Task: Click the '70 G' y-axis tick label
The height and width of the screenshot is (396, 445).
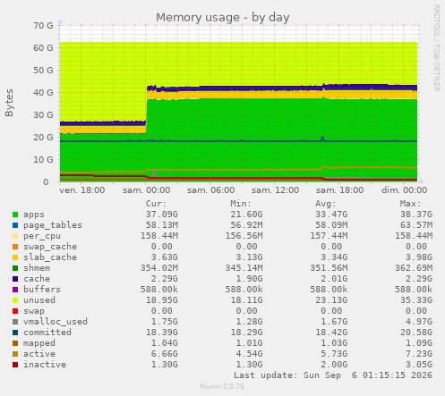Action: point(43,26)
